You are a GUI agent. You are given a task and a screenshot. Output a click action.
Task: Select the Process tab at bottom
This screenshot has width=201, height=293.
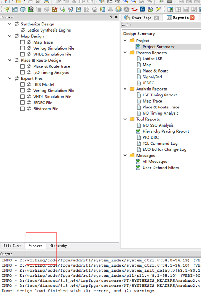35,246
